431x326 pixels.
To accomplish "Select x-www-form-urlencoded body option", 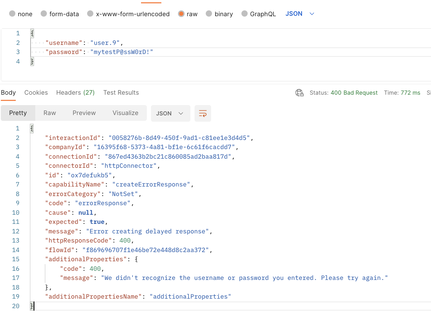I will pyautogui.click(x=90, y=14).
